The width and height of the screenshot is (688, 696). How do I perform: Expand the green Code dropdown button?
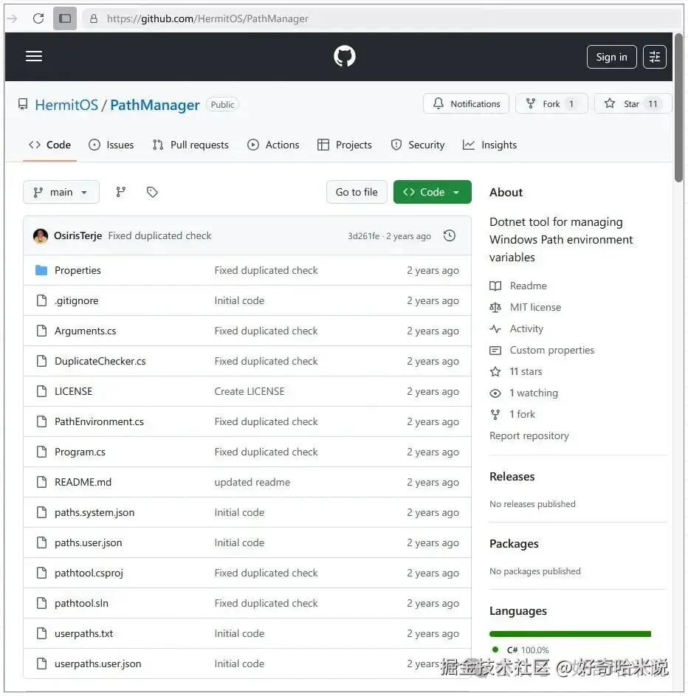[433, 192]
